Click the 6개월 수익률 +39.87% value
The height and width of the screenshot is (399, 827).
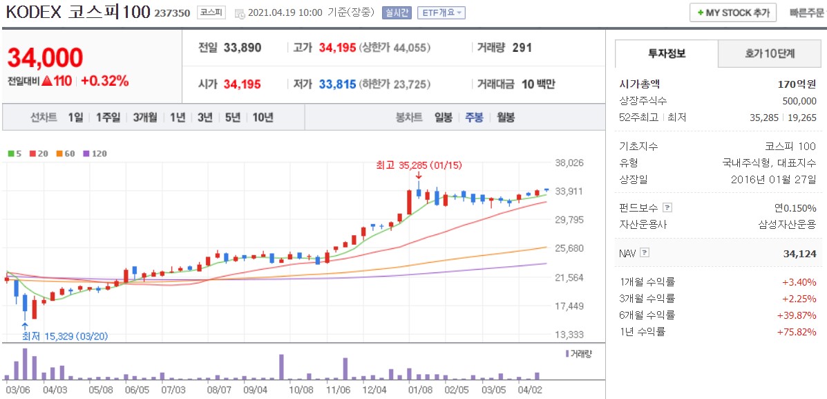(797, 315)
